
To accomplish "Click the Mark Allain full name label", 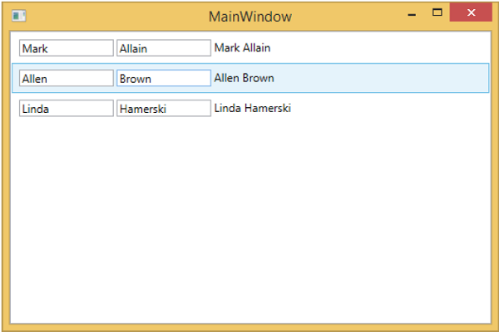I will click(242, 48).
